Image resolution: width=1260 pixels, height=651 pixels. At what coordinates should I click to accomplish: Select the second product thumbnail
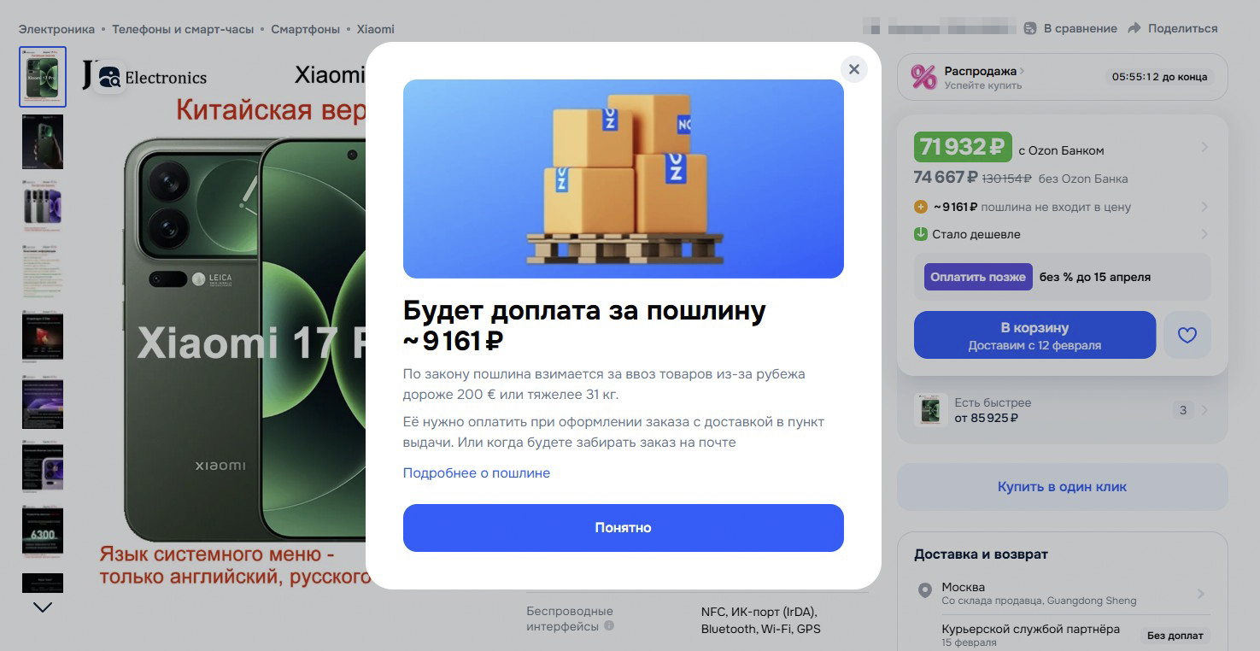[43, 142]
